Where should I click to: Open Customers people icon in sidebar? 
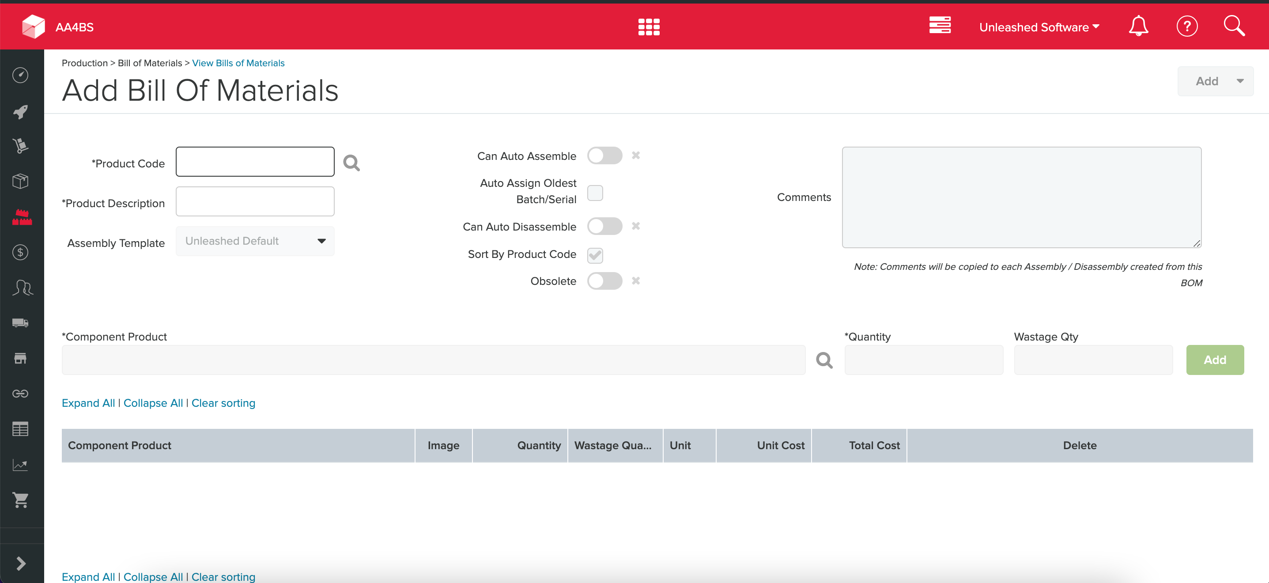22,288
